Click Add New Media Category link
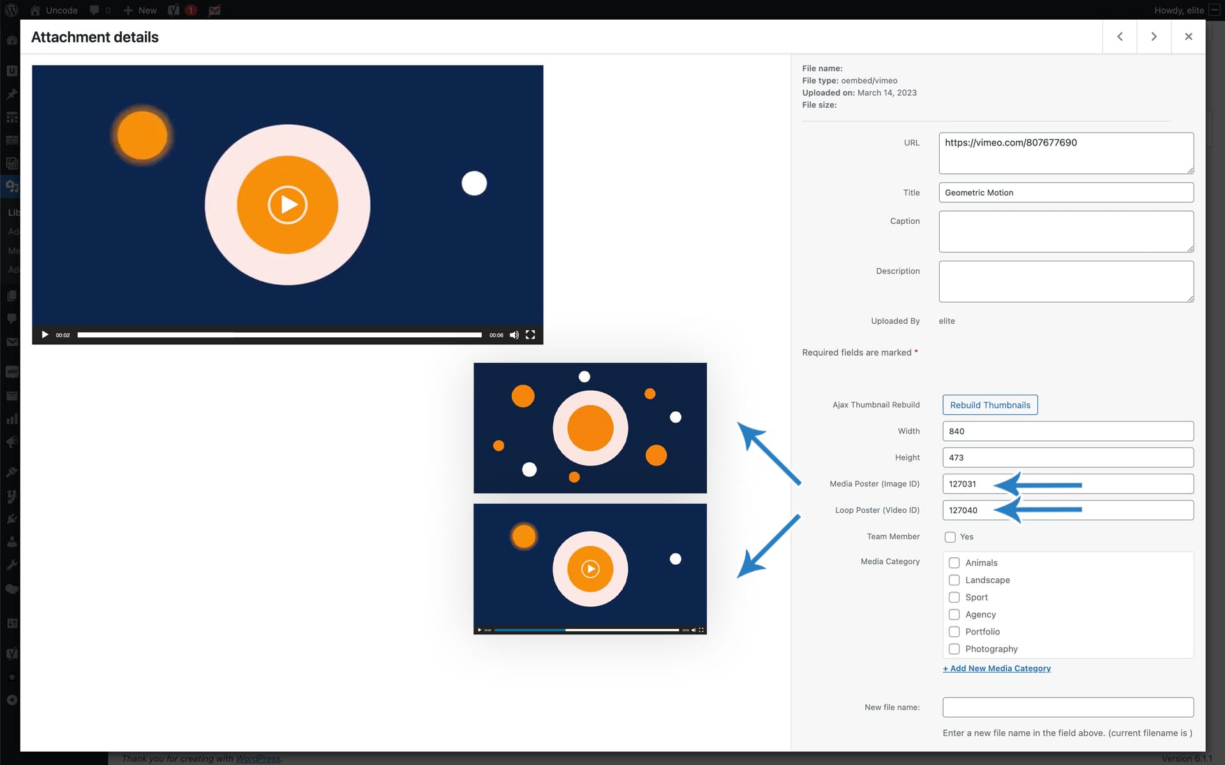 [x=997, y=668]
